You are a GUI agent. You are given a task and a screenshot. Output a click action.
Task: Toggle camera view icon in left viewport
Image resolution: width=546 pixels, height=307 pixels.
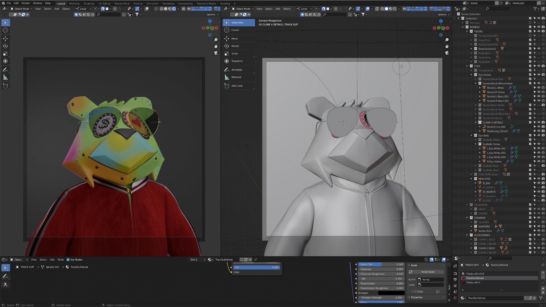tap(216, 53)
